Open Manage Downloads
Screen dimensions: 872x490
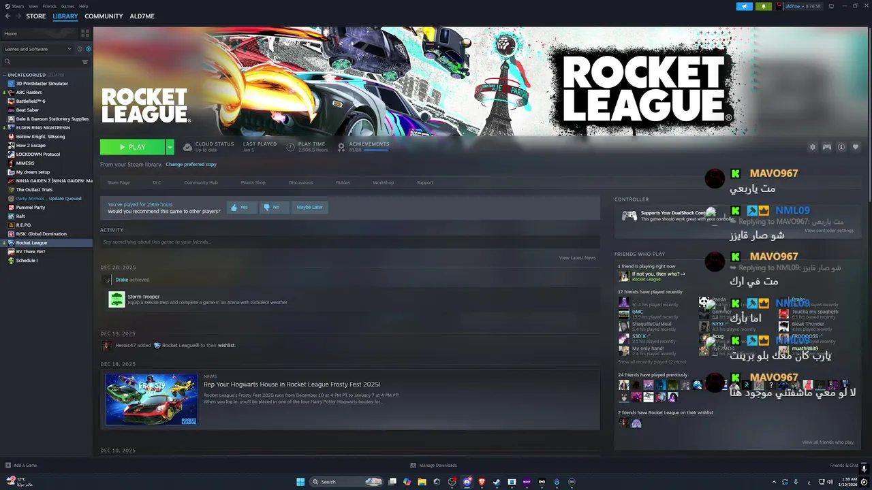434,465
